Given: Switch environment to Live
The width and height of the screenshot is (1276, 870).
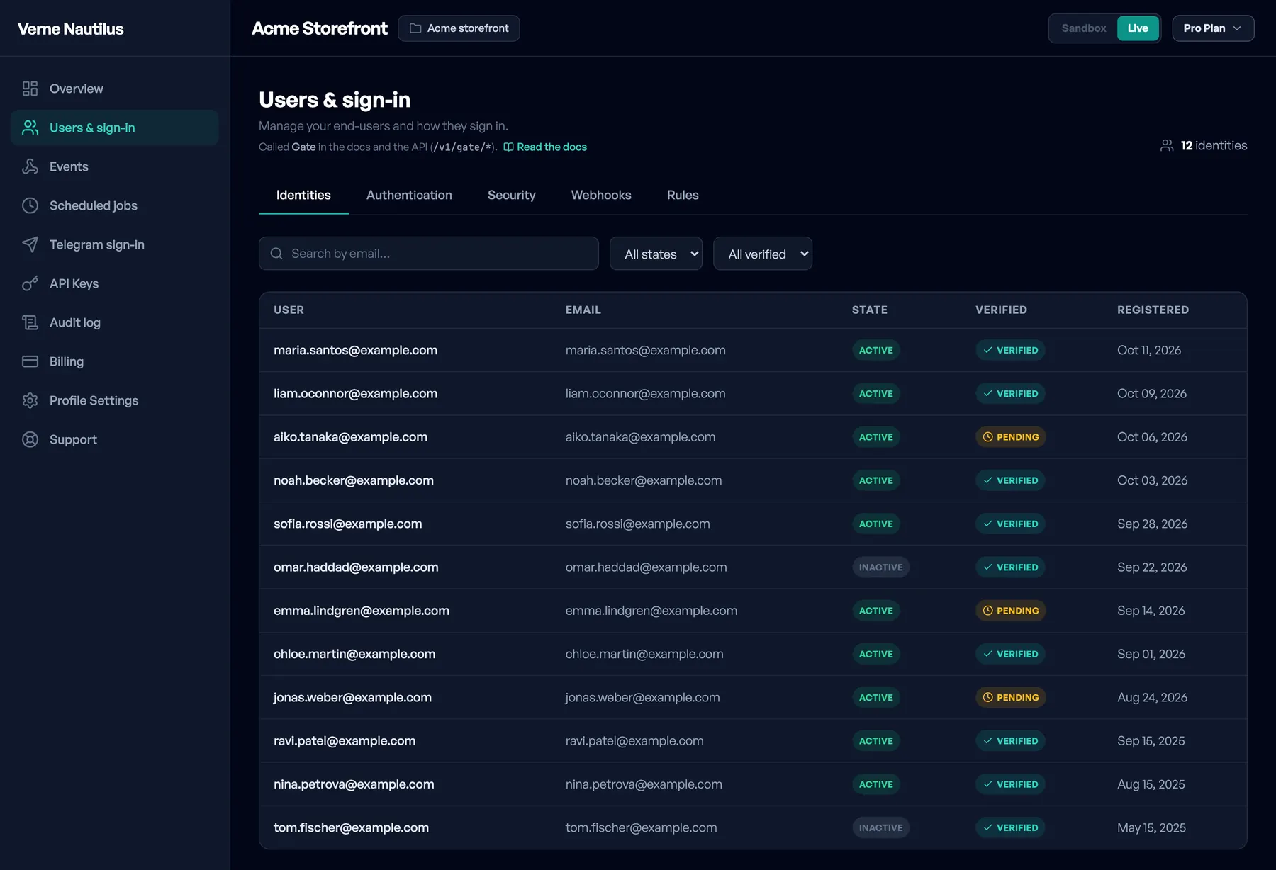Looking at the screenshot, I should (x=1138, y=28).
